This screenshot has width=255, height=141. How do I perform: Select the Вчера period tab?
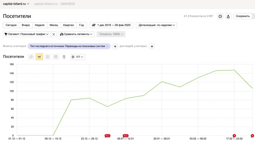26,25
